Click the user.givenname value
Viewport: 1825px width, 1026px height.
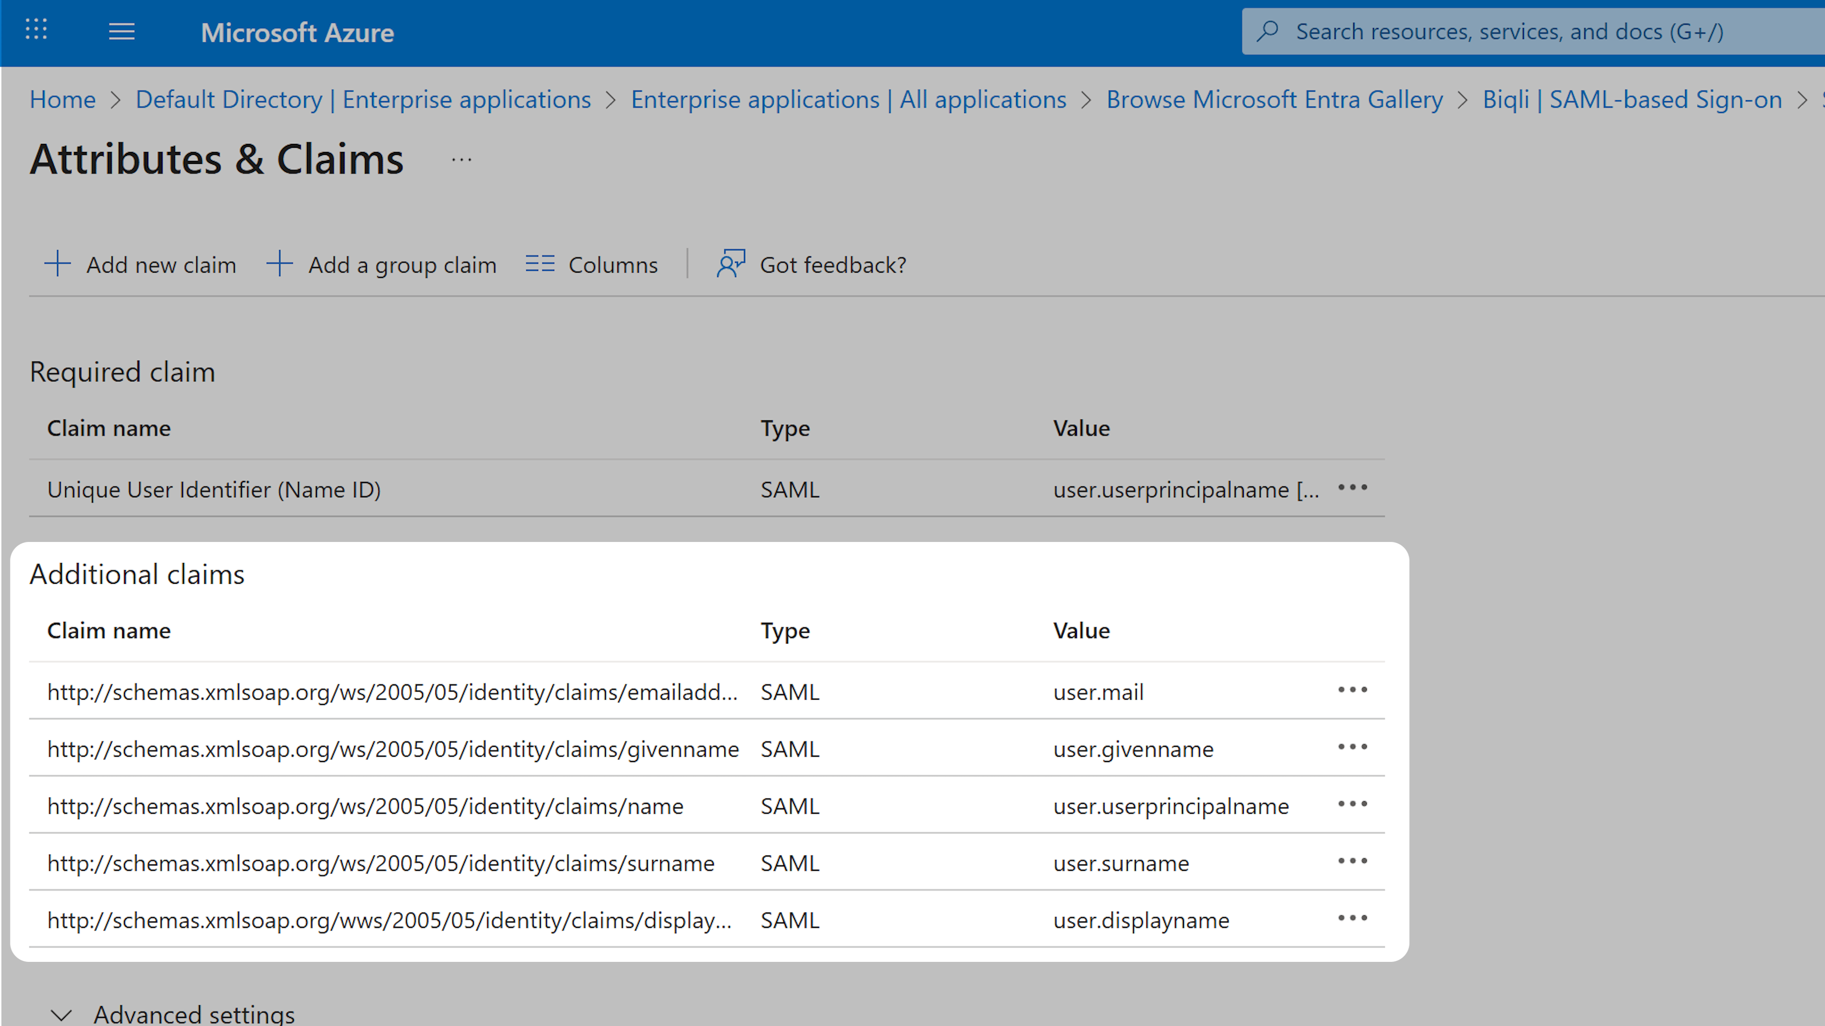(1133, 749)
